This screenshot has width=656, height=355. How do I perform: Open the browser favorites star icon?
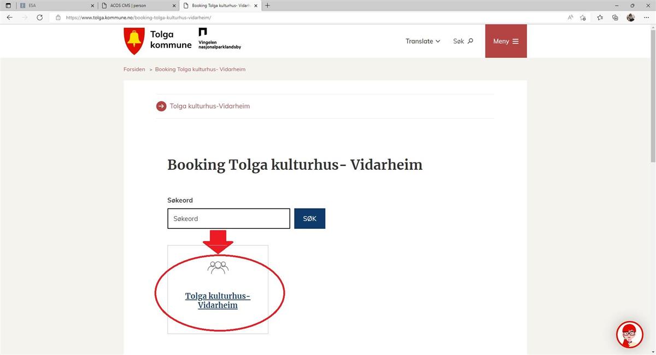point(600,17)
